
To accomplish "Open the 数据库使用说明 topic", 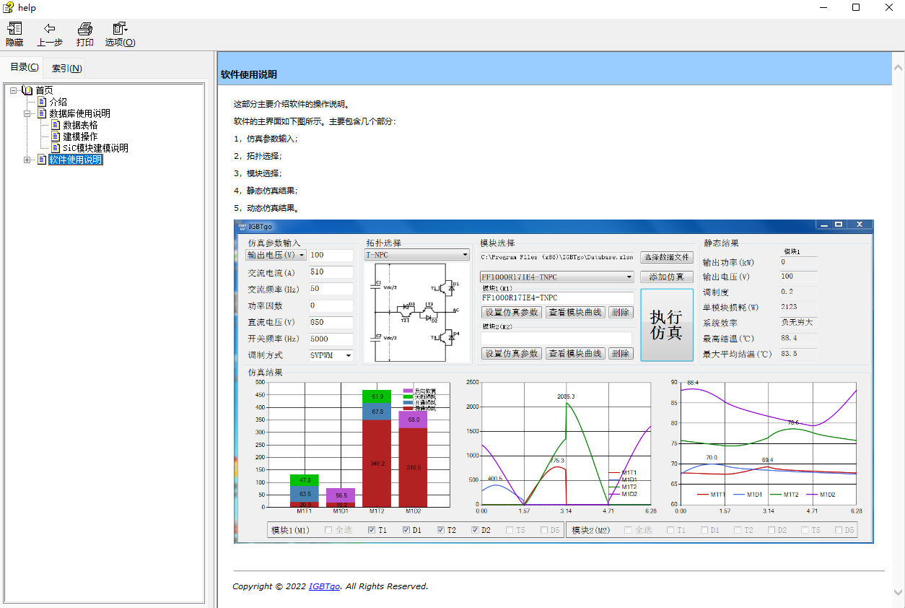I will tap(79, 113).
